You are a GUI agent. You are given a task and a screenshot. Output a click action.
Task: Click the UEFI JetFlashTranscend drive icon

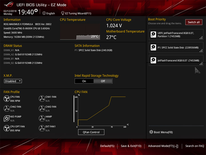(153, 34)
